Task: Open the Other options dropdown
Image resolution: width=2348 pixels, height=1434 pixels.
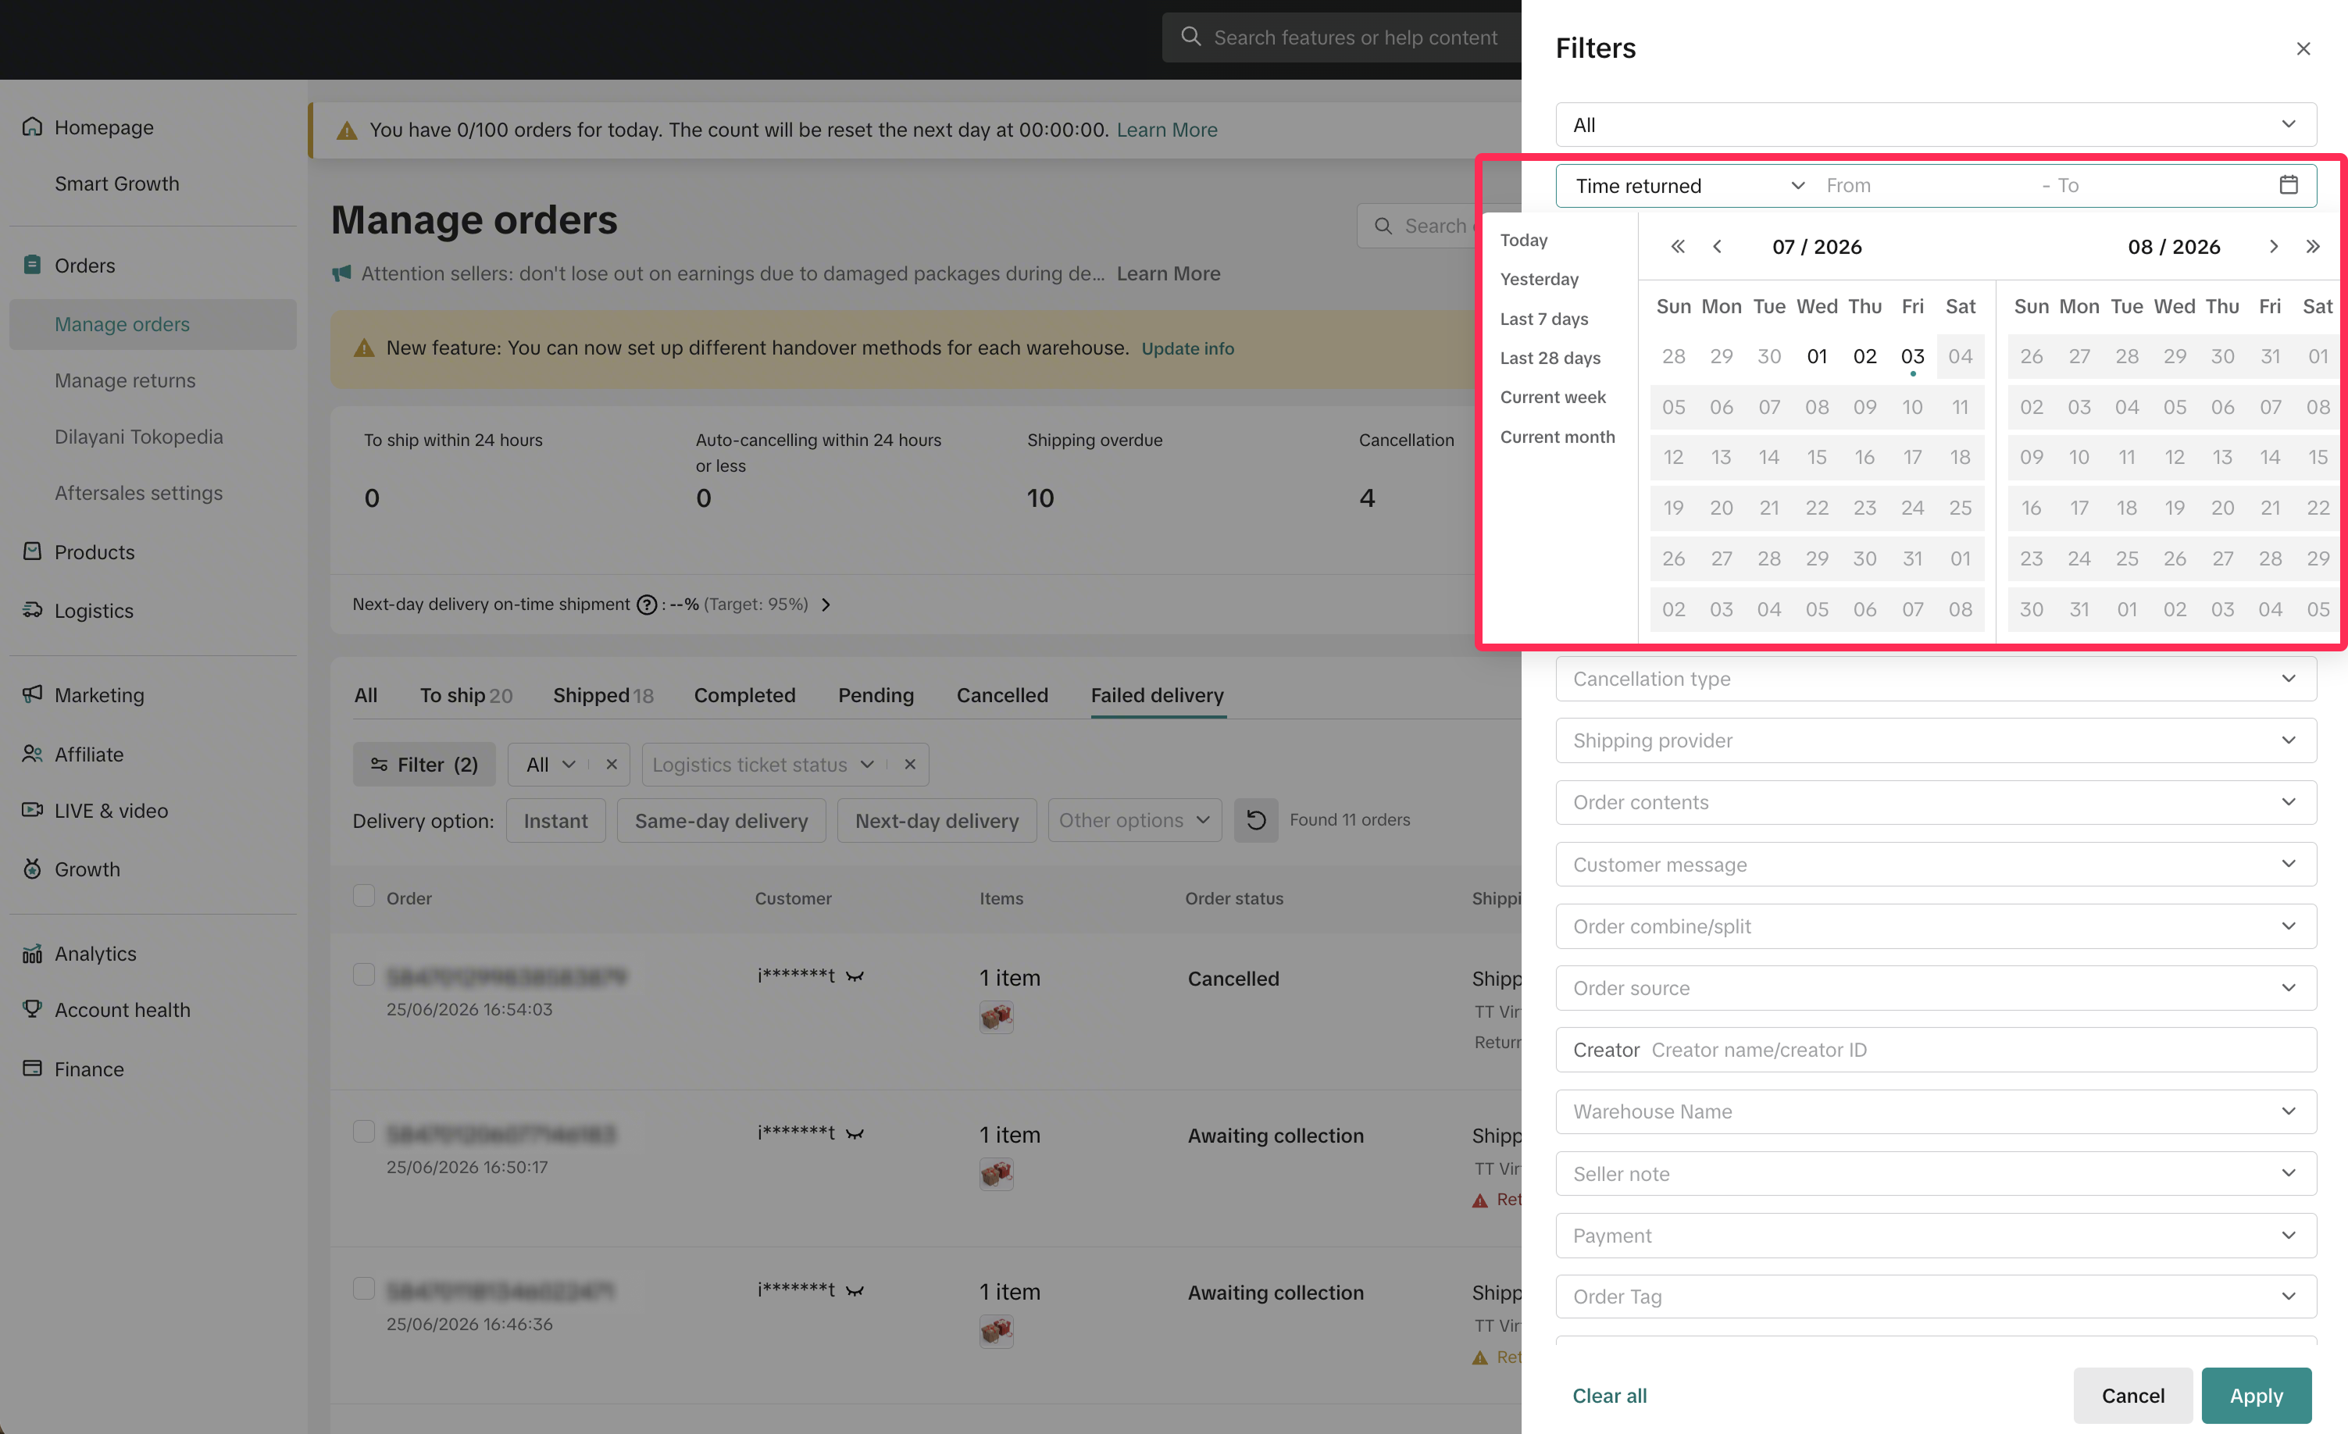Action: coord(1134,820)
